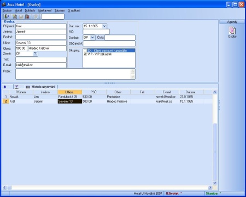Image resolution: width=246 pixels, height=197 pixels.
Task: Open the Dat. nar. date dropdown
Action: [104, 26]
